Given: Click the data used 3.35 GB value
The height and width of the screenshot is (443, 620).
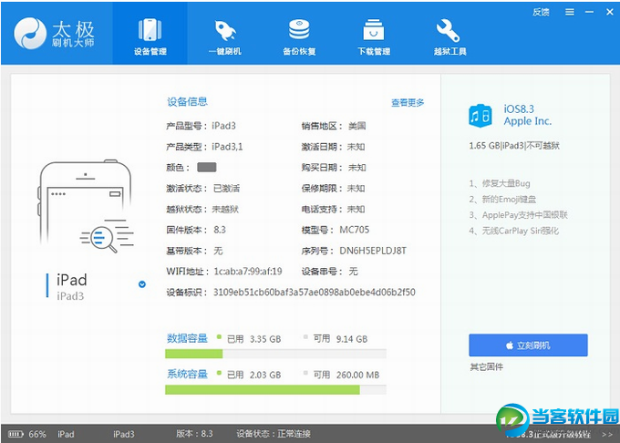Looking at the screenshot, I should (265, 339).
